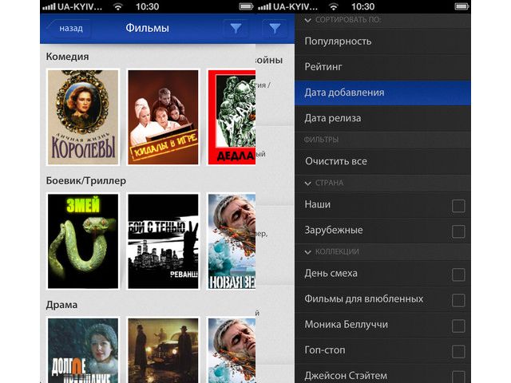This screenshot has height=383, width=511.
Task: Open the Комедия category heading
Action: click(67, 57)
